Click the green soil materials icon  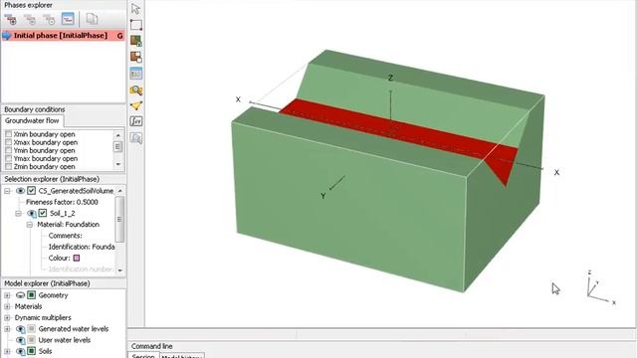click(136, 41)
